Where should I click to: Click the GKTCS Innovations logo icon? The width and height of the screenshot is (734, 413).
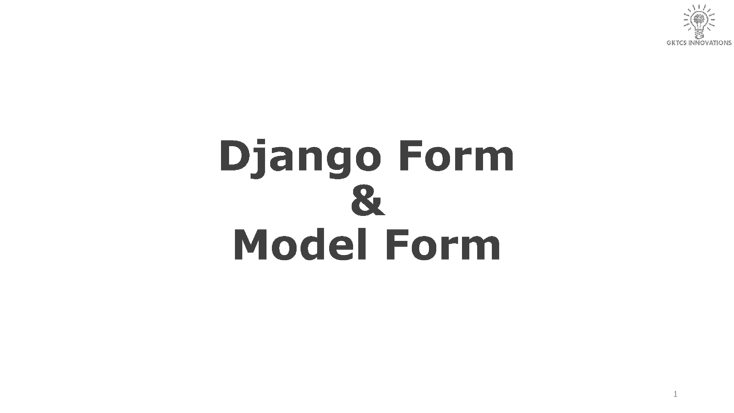pyautogui.click(x=698, y=20)
